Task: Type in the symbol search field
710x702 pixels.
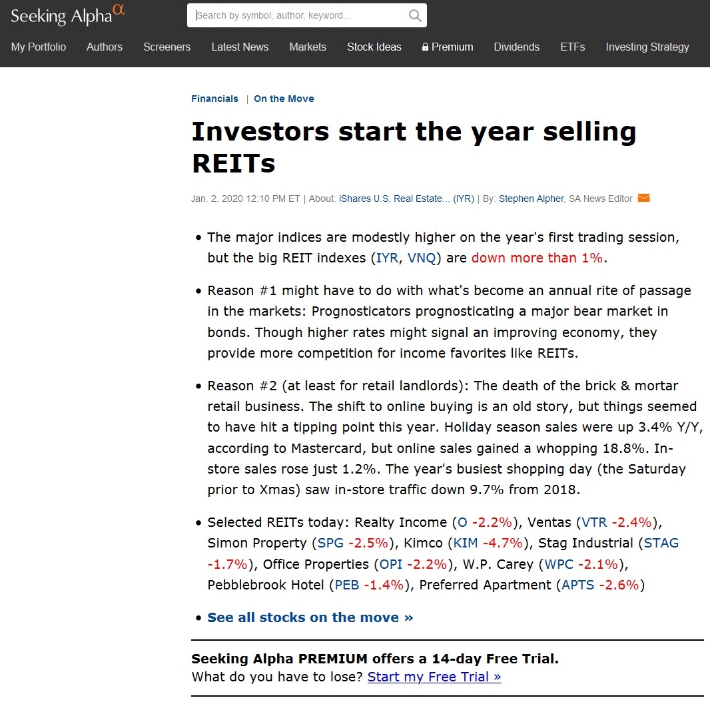Action: (300, 15)
